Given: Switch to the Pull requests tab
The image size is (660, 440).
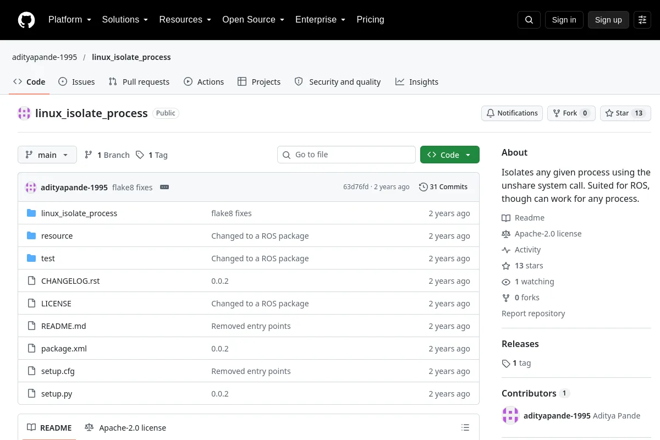Looking at the screenshot, I should [x=139, y=82].
